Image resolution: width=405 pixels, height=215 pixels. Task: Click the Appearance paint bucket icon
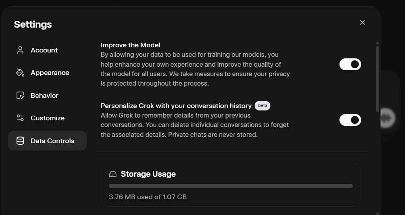point(20,73)
